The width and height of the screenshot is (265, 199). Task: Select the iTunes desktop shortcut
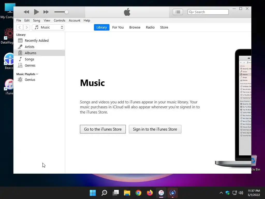tap(9, 87)
